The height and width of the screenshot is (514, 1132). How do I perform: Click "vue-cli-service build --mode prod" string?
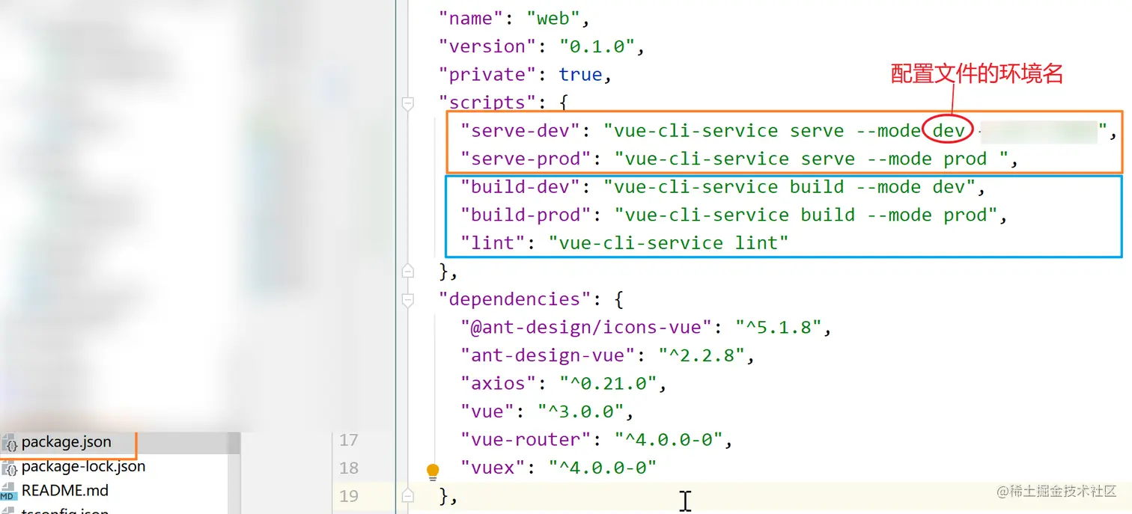click(806, 215)
